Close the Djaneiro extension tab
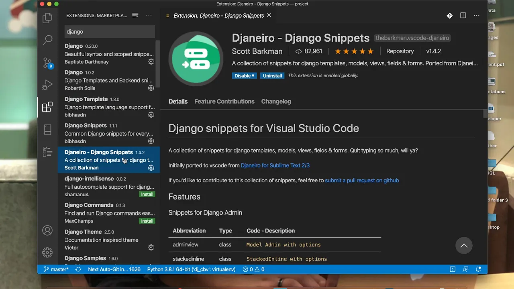 (x=269, y=15)
